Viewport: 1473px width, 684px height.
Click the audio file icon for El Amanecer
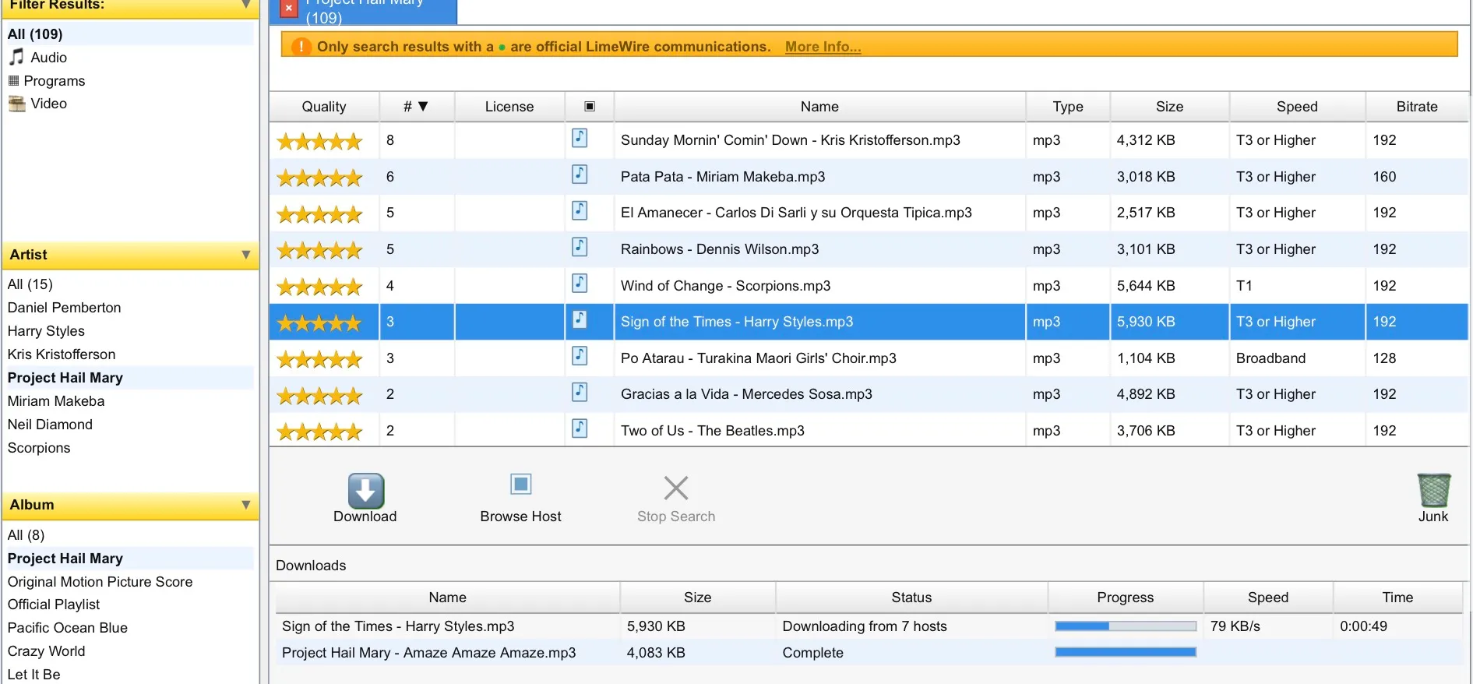tap(580, 210)
